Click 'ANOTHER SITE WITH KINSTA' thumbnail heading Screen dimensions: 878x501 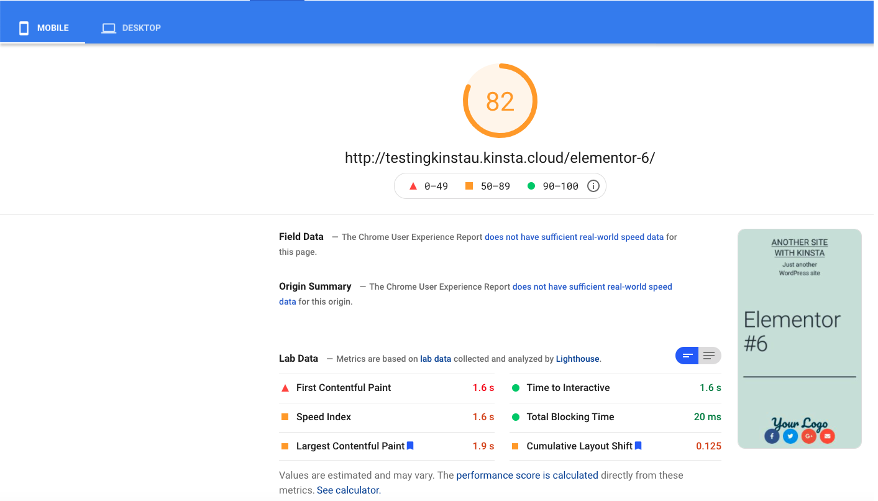[800, 247]
